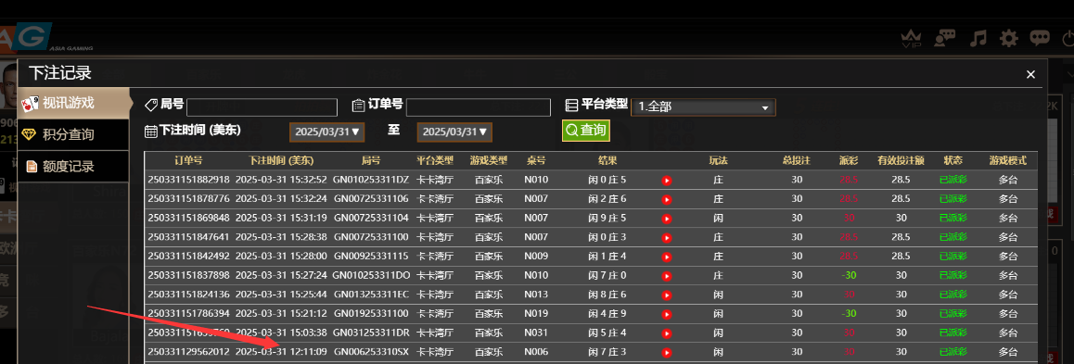
Task: Click the 结果 column header
Action: [607, 161]
